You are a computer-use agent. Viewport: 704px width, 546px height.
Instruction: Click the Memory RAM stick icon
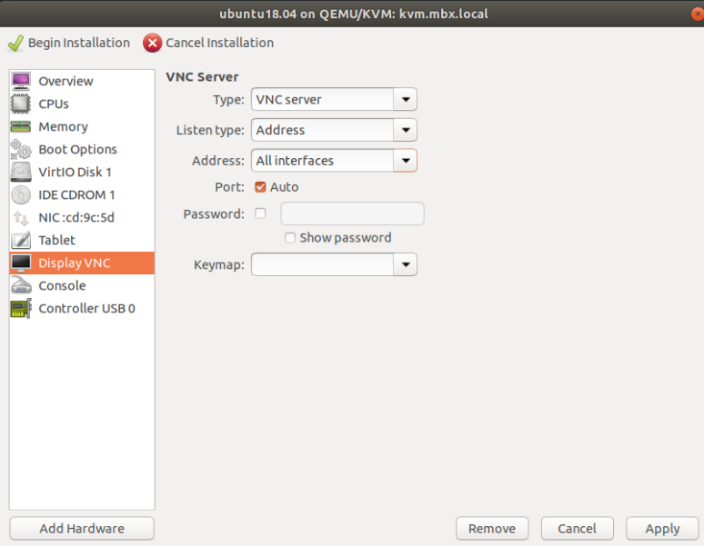pos(21,127)
